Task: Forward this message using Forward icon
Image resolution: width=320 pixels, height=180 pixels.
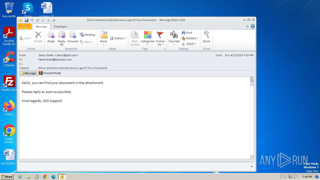Action: tap(73, 37)
